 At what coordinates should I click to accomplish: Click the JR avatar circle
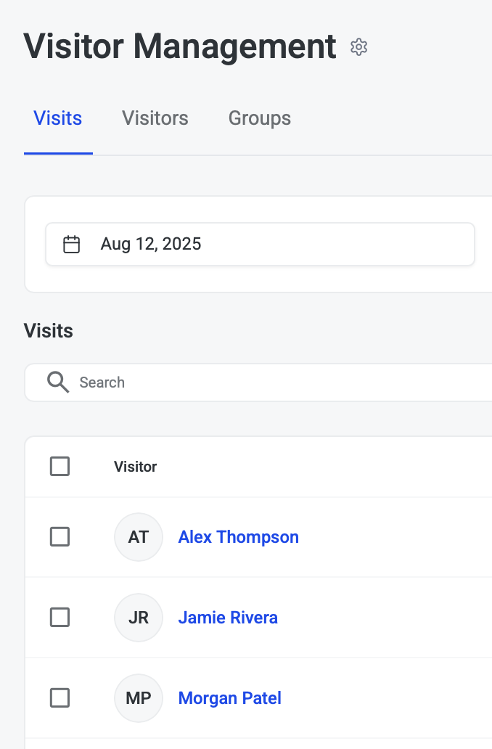click(x=139, y=618)
